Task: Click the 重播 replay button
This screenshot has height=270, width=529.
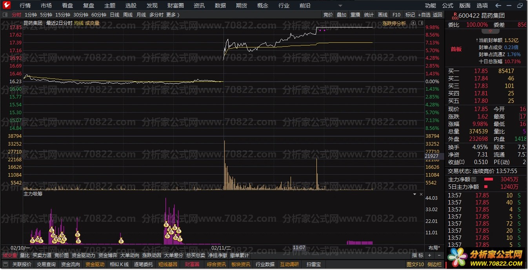Action: 355,15
